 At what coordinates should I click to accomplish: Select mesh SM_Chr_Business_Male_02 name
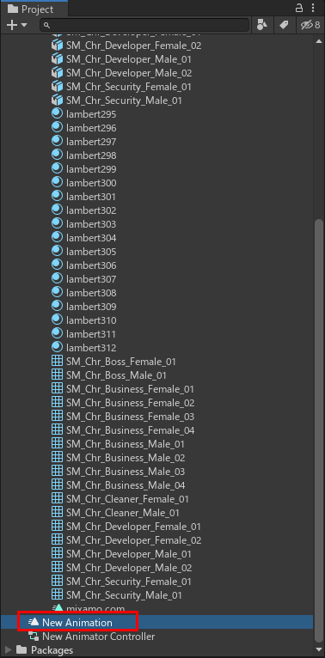(126, 458)
